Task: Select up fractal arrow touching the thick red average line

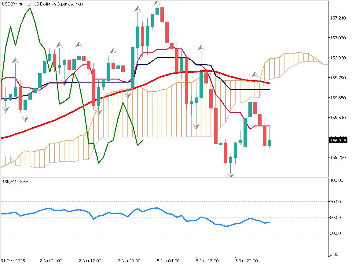Action: [255, 74]
